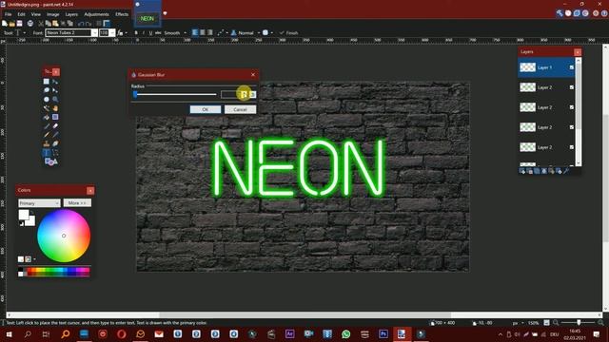
Task: Click the Print icon
Action: pos(29,24)
